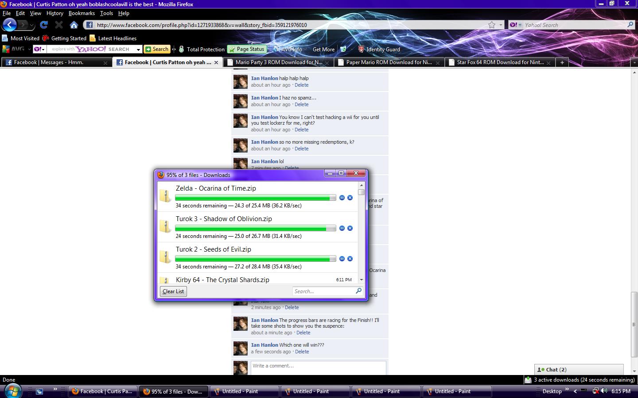Open a new tab with the plus button
Image resolution: width=638 pixels, height=398 pixels.
[562, 62]
